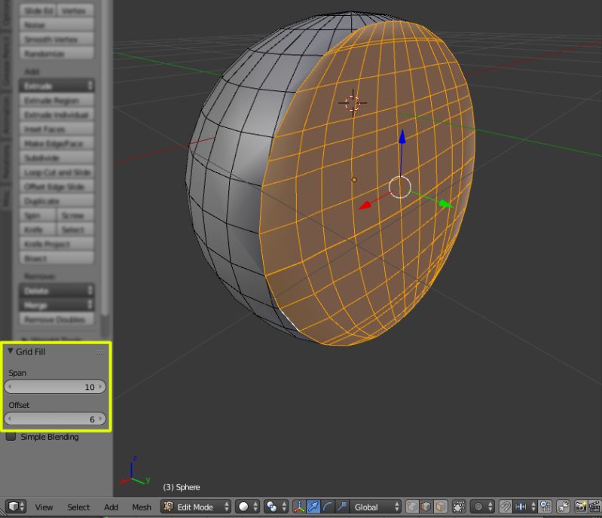Enable the scale manipulator icon
602x518 pixels.
click(341, 507)
